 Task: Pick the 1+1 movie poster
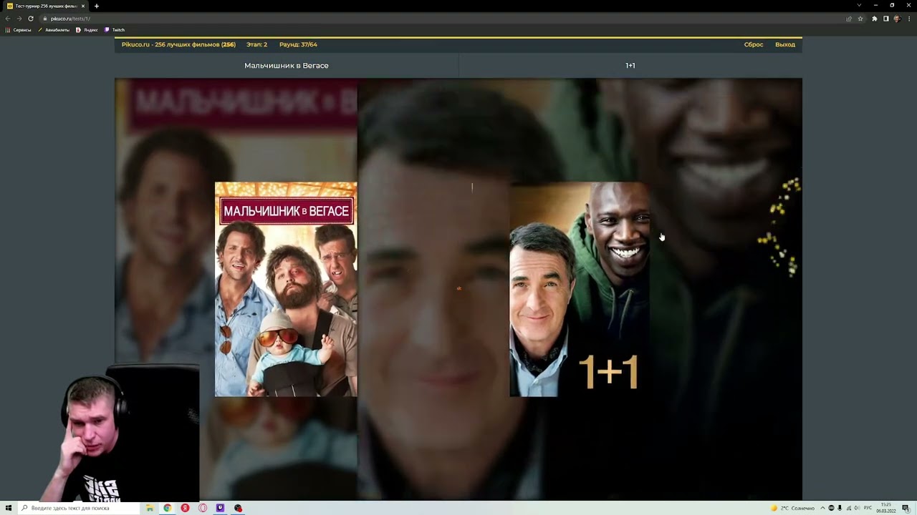580,289
